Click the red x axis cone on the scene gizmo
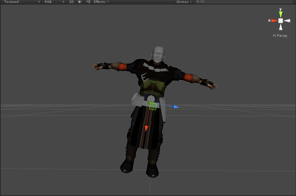 274,20
